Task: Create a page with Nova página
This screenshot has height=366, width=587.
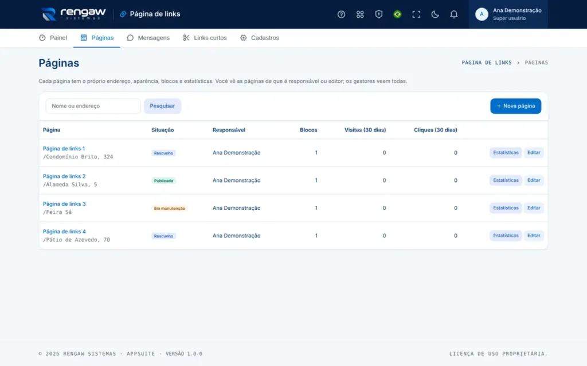Action: click(x=515, y=106)
